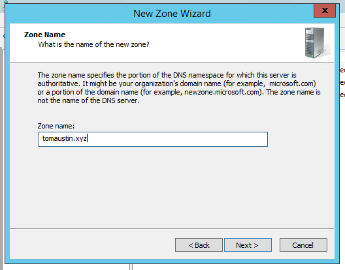The image size is (345, 270).
Task: Close the wizard with the red X
Action: pyautogui.click(x=325, y=10)
